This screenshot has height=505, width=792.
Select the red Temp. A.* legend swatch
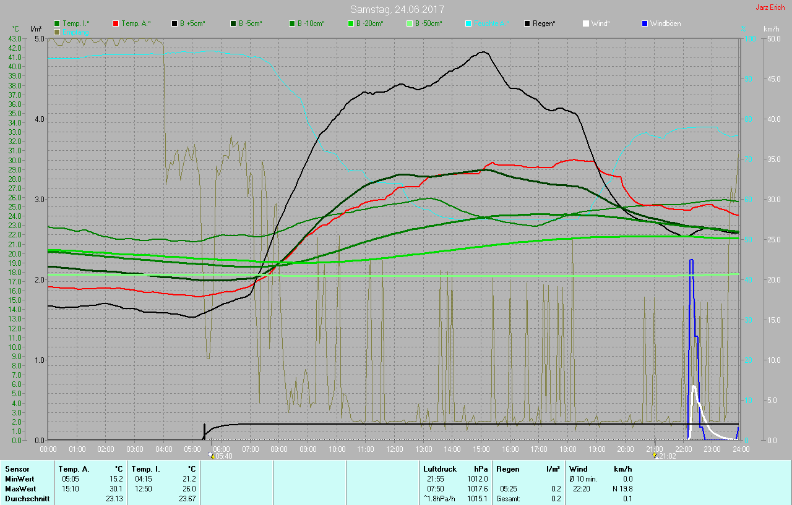(116, 23)
